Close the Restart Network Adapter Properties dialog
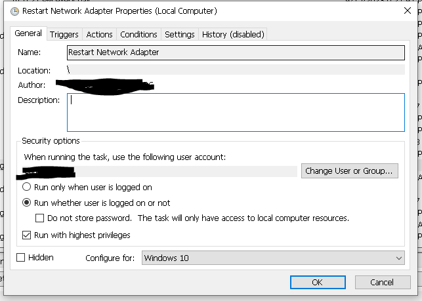422x301 pixels. click(x=408, y=10)
